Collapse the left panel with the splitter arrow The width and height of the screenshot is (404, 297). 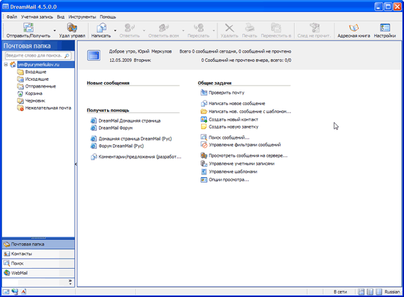75,164
